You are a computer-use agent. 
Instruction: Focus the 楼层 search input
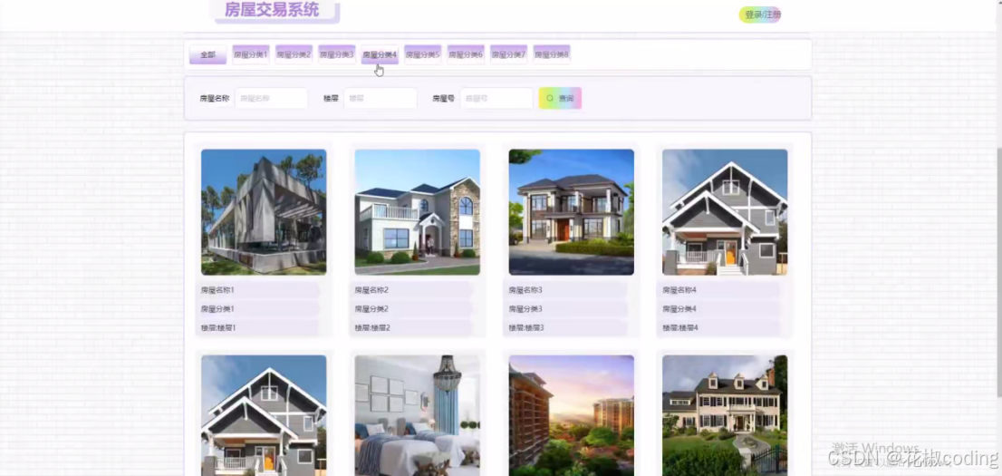(x=381, y=99)
